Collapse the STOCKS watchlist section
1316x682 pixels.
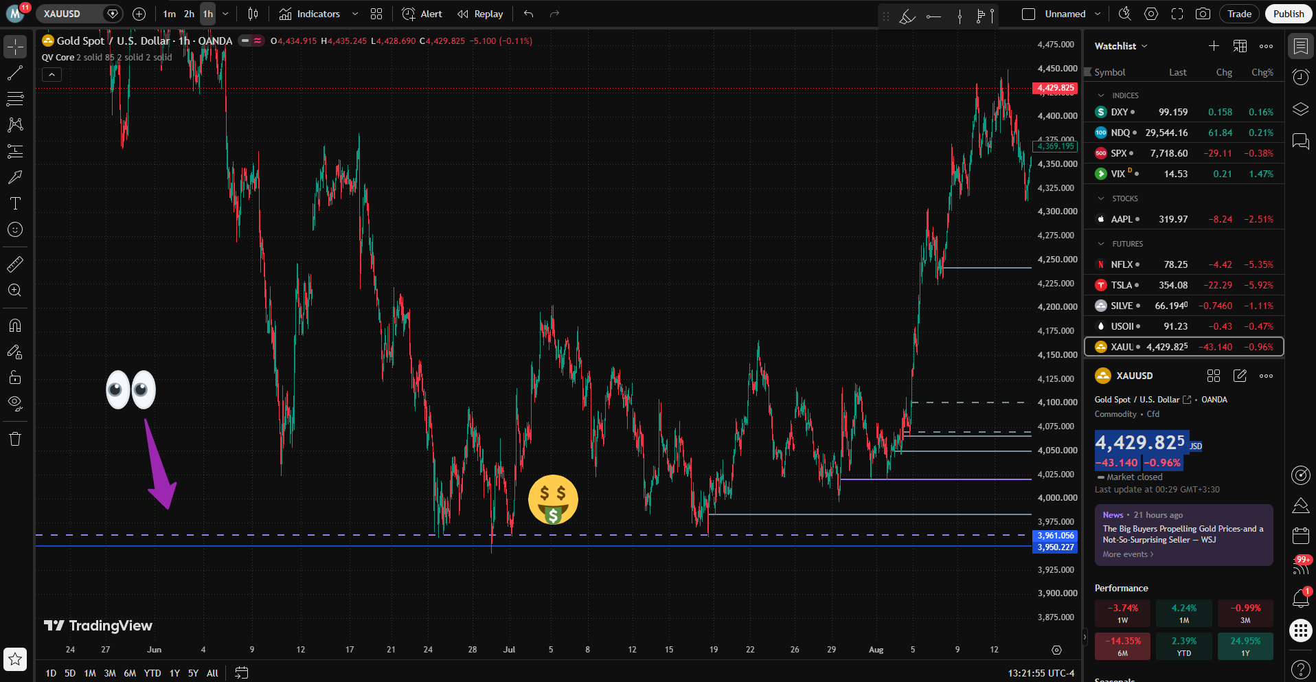tap(1101, 198)
